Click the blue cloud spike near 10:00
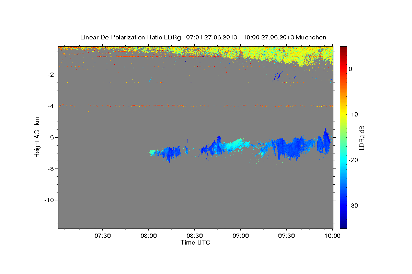This screenshot has height=274, width=412. tap(325, 140)
